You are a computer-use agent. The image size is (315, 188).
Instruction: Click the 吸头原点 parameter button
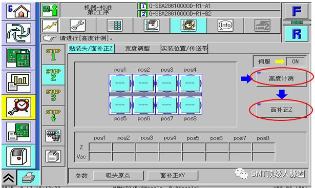pos(118,176)
